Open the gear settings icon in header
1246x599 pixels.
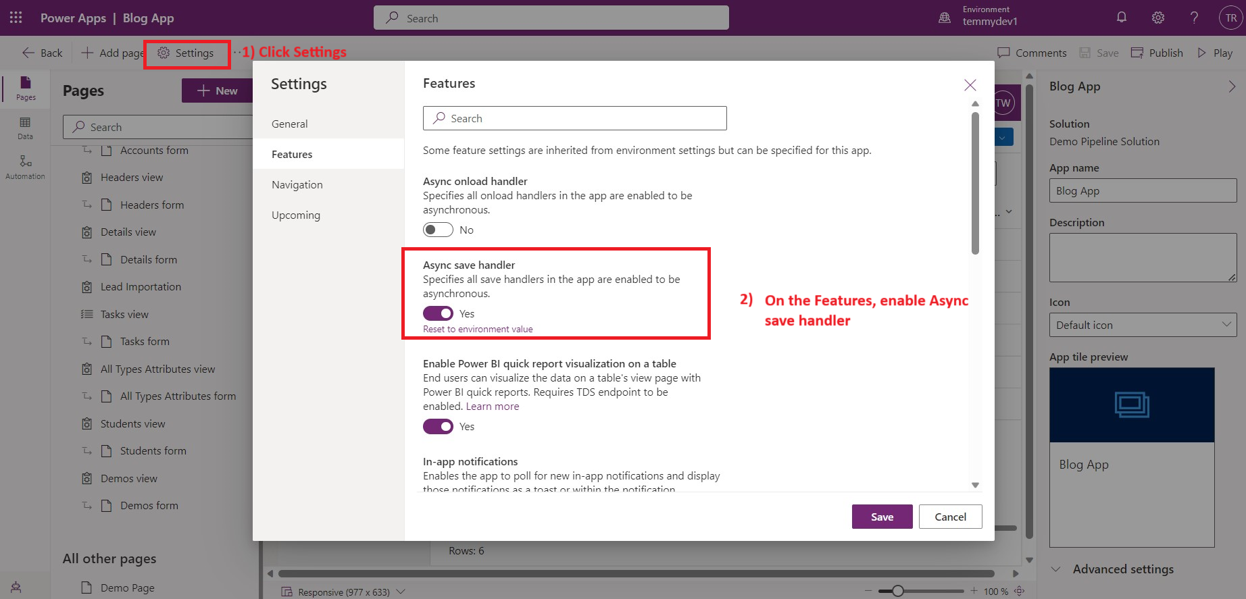1158,18
